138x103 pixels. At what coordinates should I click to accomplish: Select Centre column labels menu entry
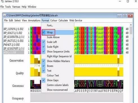tap(58, 85)
